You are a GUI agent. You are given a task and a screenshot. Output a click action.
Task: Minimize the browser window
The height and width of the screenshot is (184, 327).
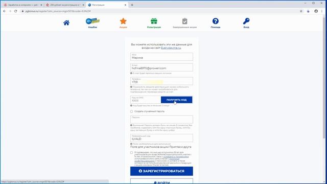click(x=306, y=3)
